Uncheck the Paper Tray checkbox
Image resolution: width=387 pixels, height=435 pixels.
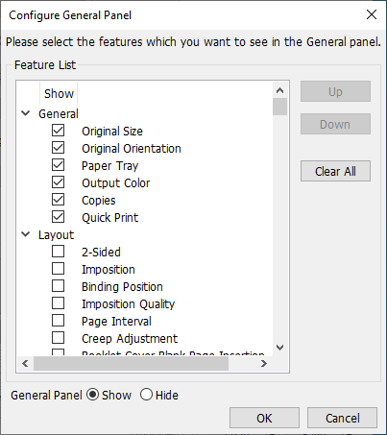pos(58,165)
